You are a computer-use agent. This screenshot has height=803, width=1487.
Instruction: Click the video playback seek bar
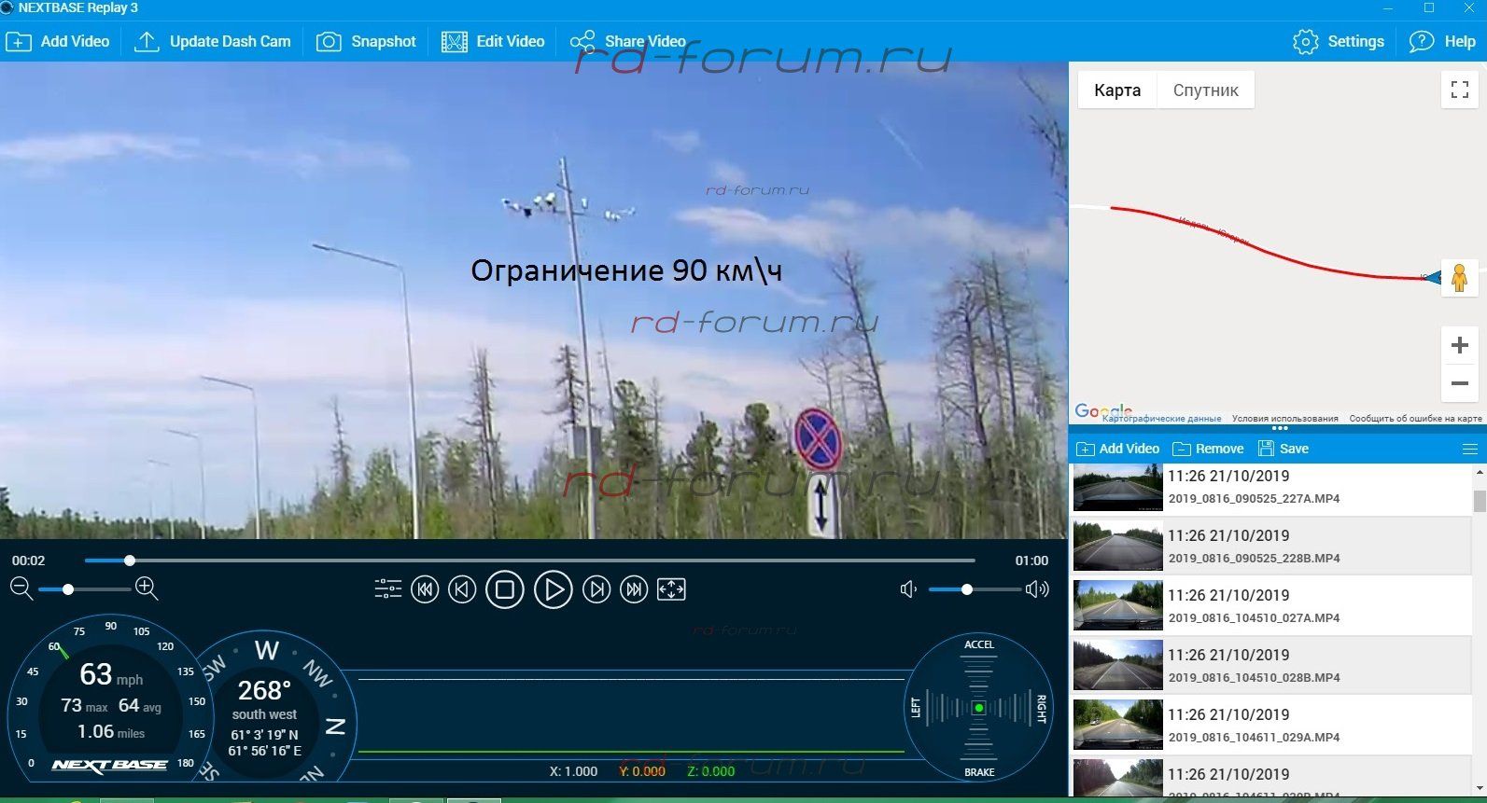[x=530, y=561]
